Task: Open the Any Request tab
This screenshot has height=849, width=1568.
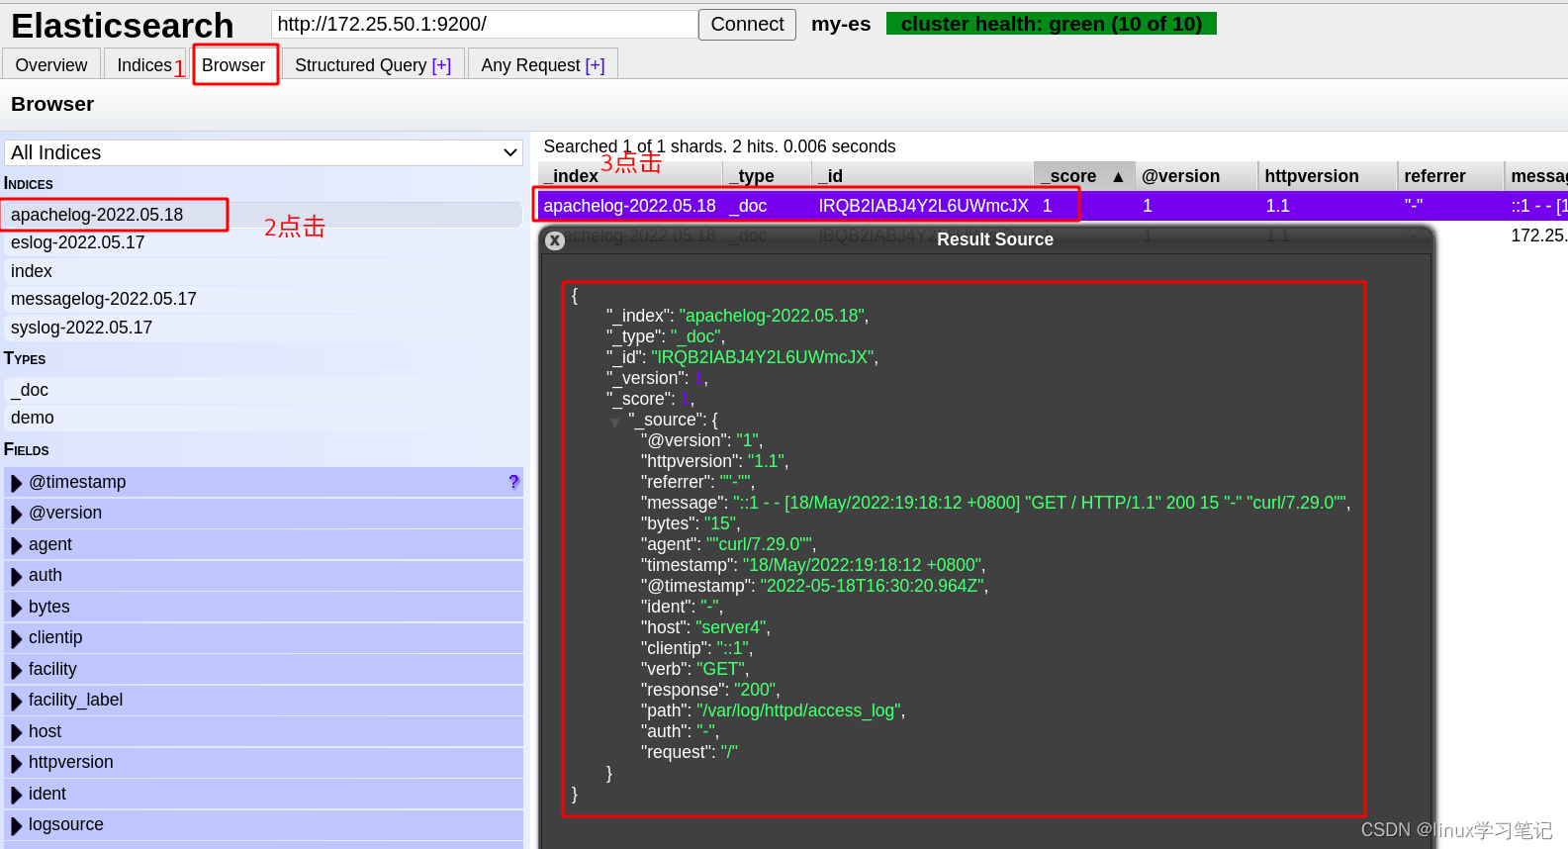Action: pos(542,64)
